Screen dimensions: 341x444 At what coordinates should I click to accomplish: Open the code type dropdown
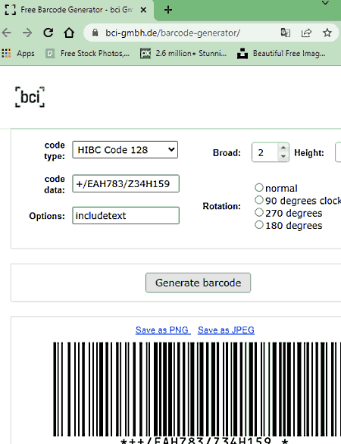click(x=125, y=149)
